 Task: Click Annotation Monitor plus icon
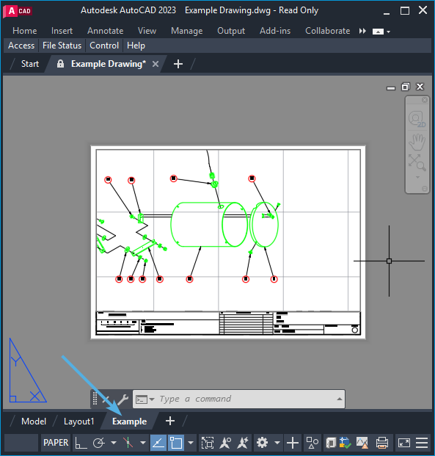[293, 443]
